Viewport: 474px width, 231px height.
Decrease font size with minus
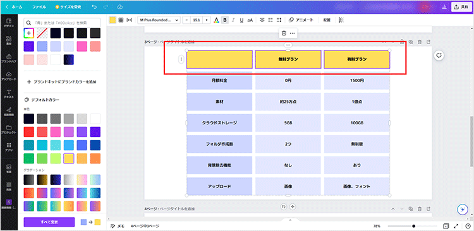(187, 20)
